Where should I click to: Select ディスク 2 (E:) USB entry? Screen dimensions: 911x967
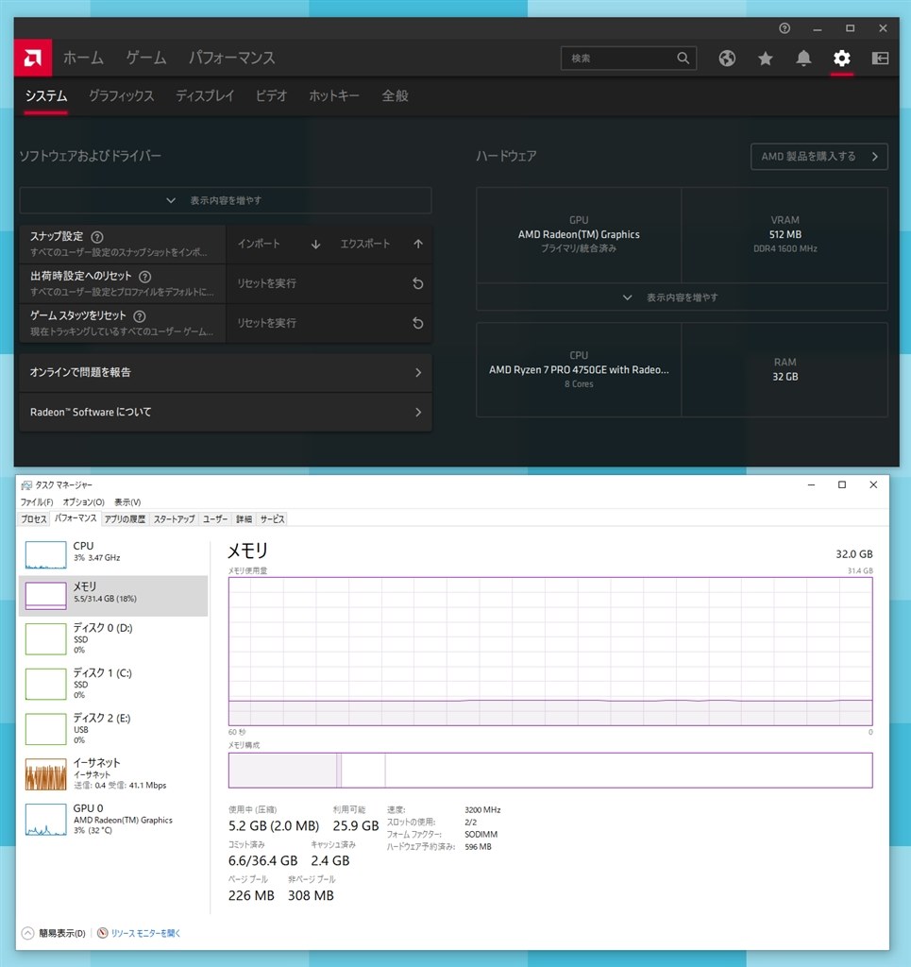(113, 728)
